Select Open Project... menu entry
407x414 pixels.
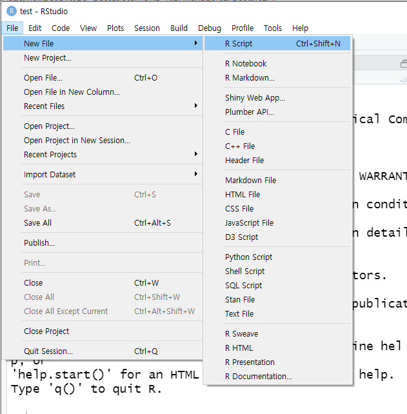pyautogui.click(x=103, y=126)
